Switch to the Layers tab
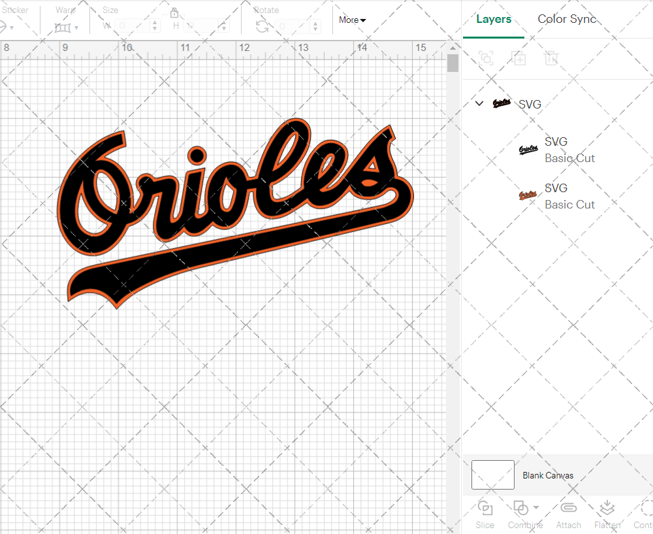The height and width of the screenshot is (534, 653). 494,19
